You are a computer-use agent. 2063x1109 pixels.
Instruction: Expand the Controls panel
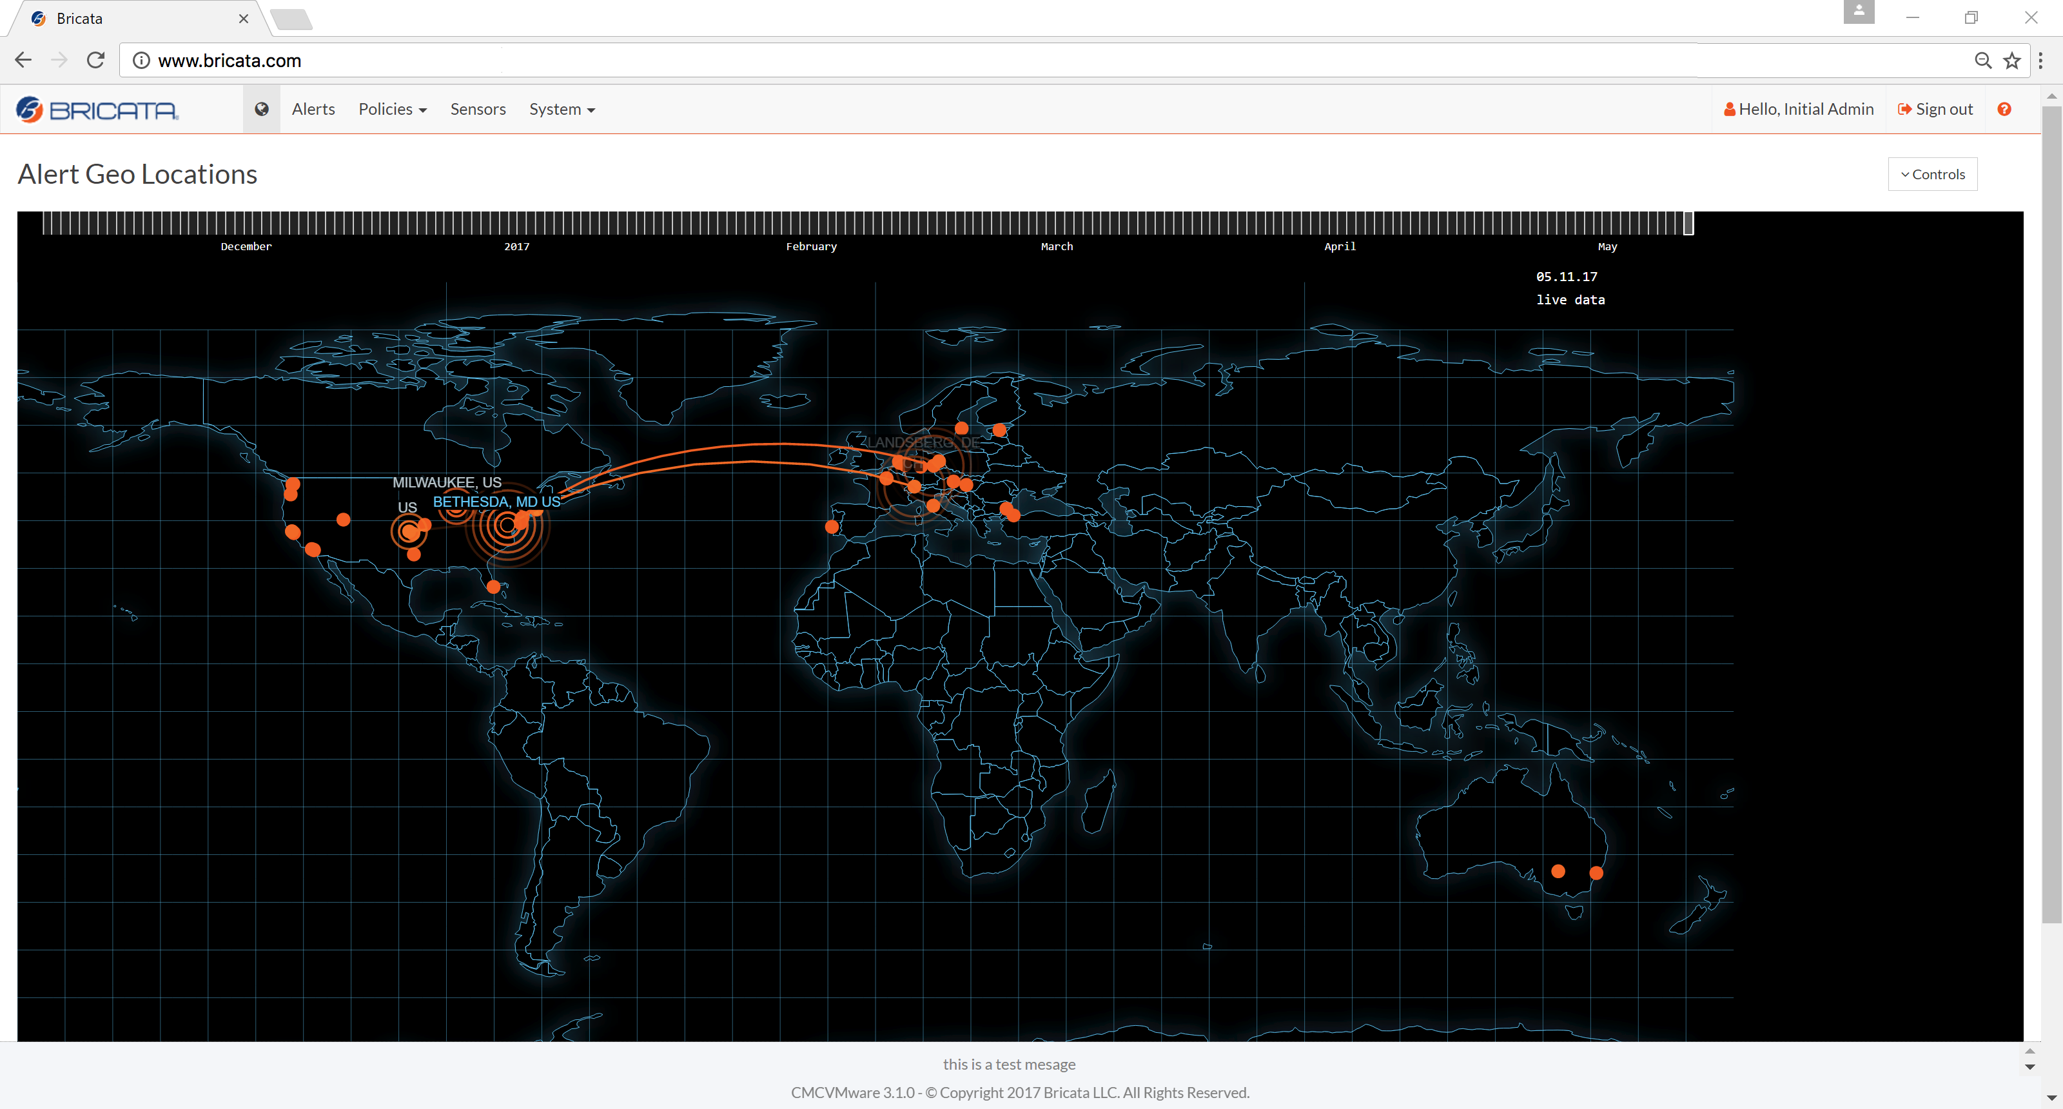coord(1931,175)
